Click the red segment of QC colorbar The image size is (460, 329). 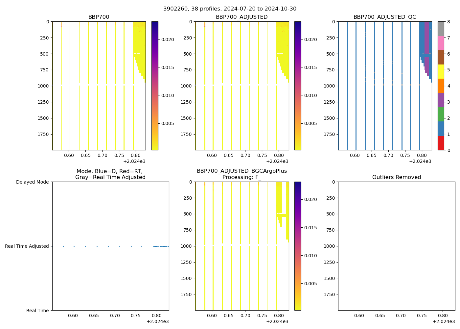coord(441,143)
